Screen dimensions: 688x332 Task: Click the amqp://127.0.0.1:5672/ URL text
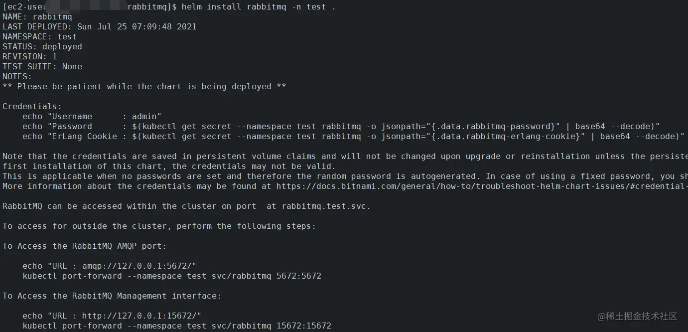coord(134,266)
